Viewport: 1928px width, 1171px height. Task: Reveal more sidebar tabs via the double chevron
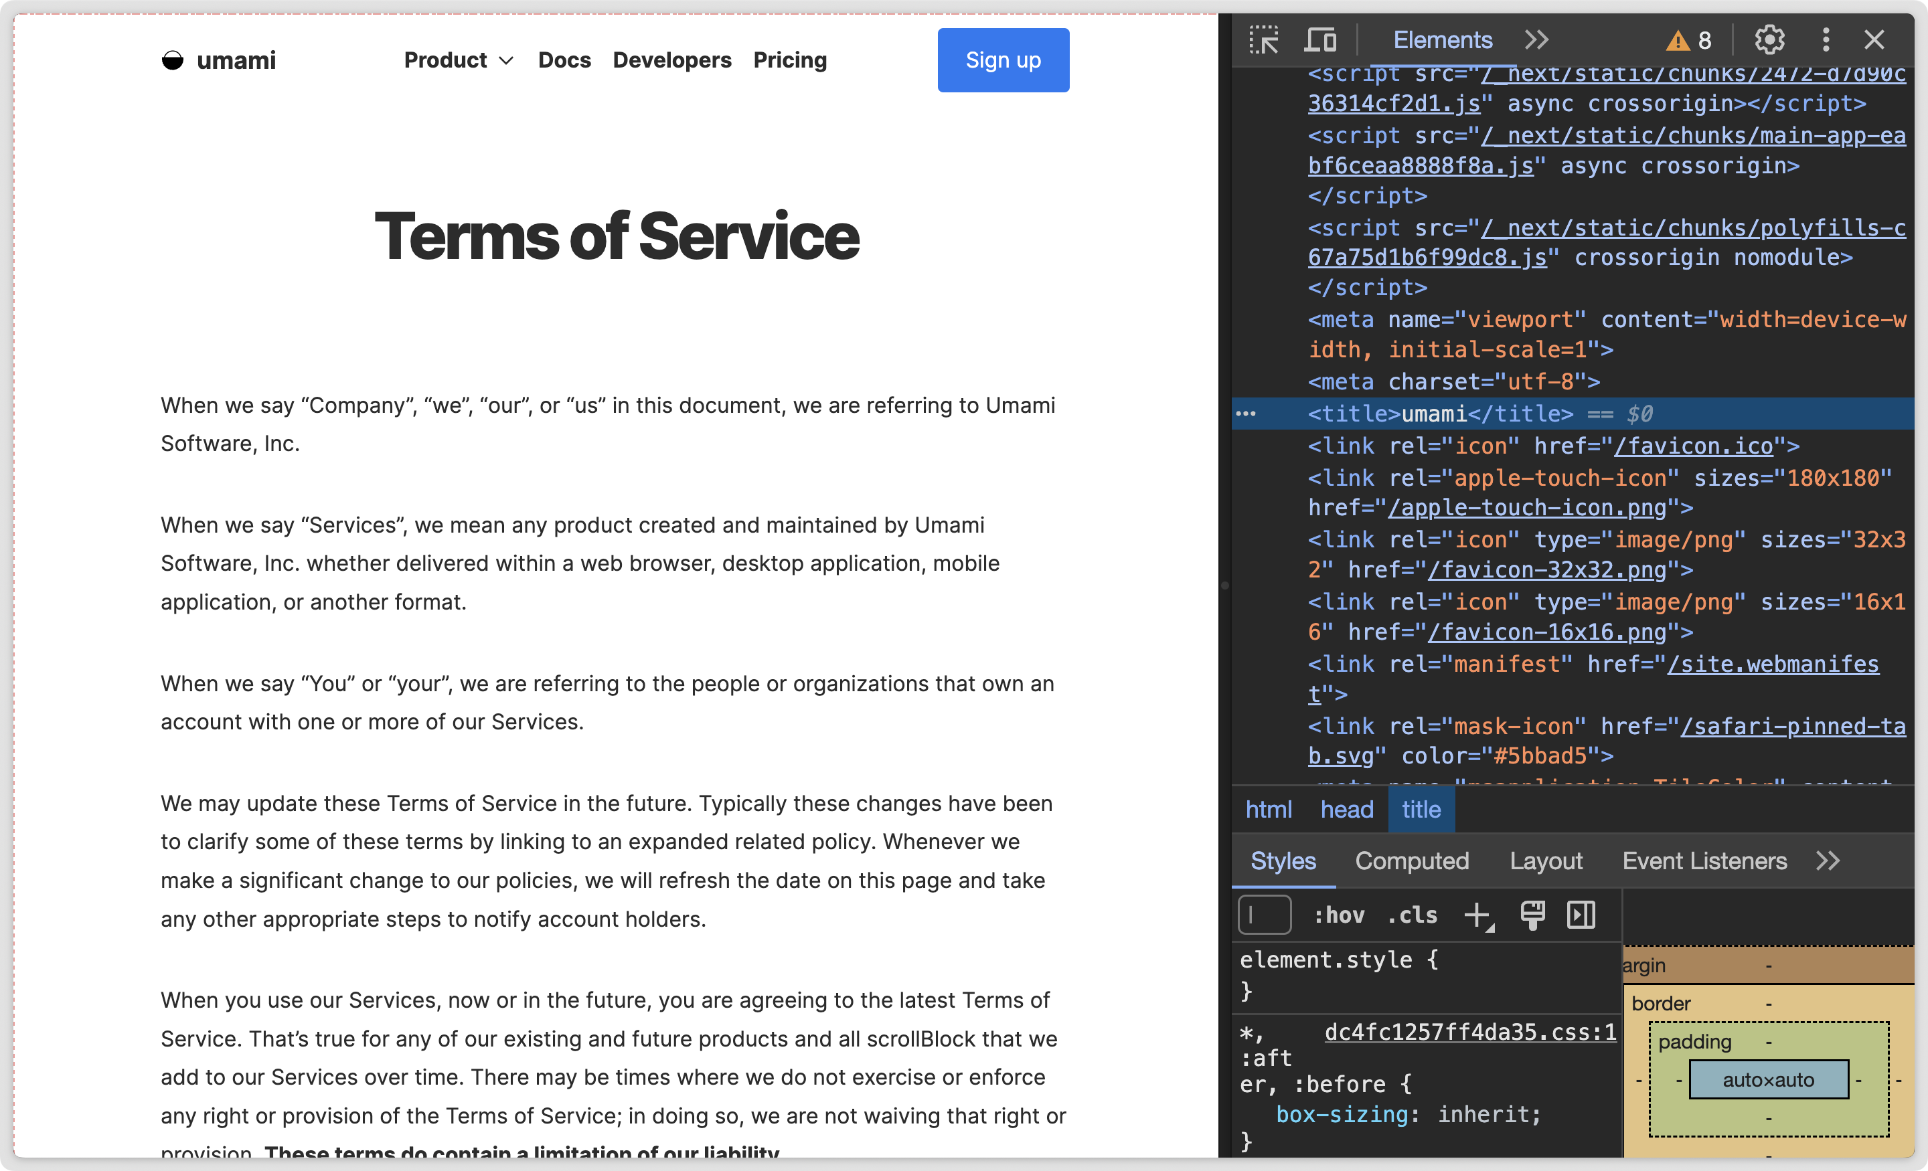(x=1830, y=861)
